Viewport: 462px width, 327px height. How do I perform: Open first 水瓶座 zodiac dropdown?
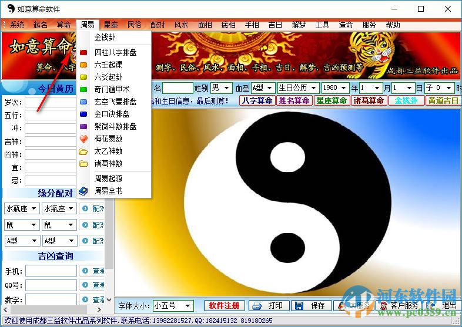[x=34, y=208]
